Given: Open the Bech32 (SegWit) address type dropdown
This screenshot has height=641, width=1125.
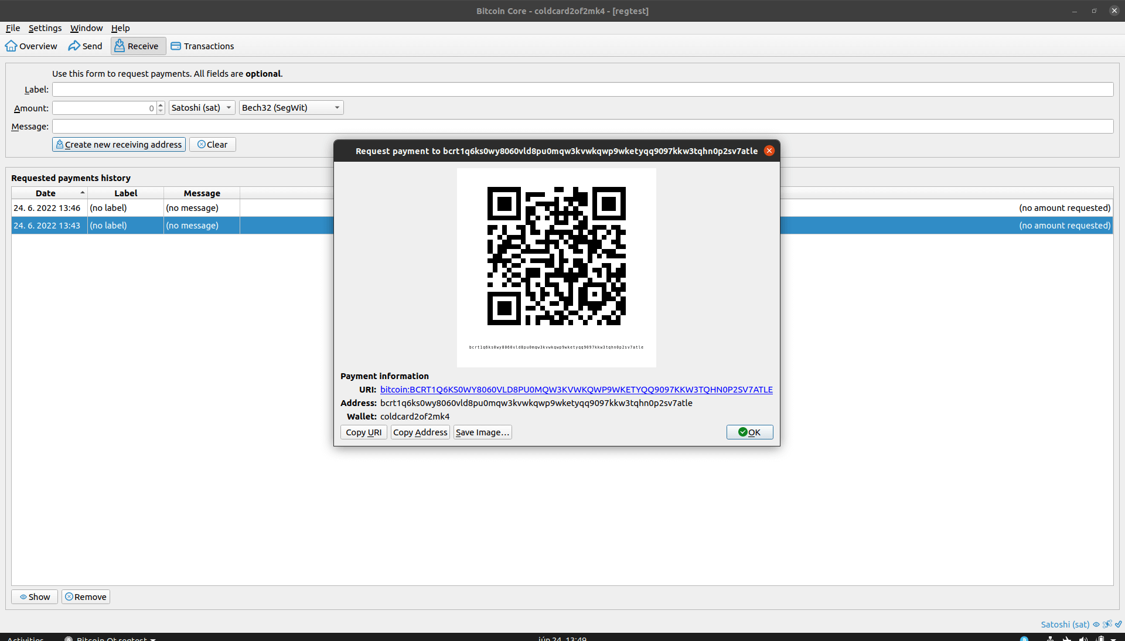Looking at the screenshot, I should (x=291, y=108).
